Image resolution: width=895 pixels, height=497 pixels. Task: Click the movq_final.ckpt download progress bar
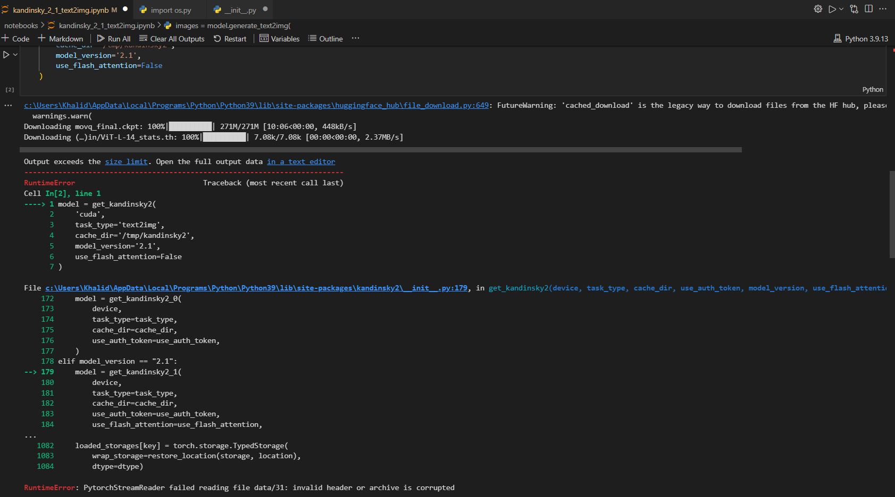coord(190,126)
